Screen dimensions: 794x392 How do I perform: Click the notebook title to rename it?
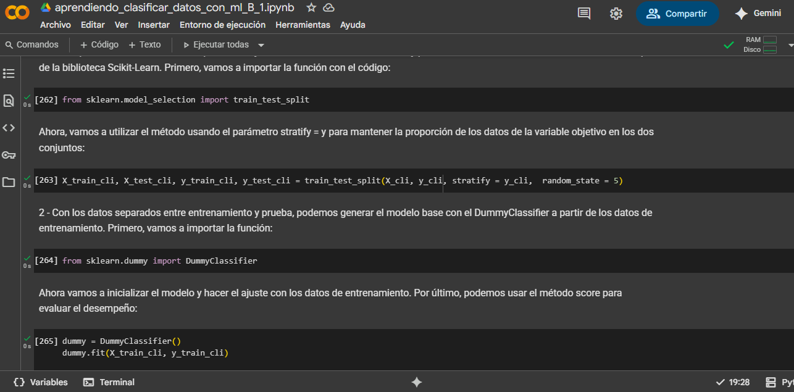[x=174, y=7]
